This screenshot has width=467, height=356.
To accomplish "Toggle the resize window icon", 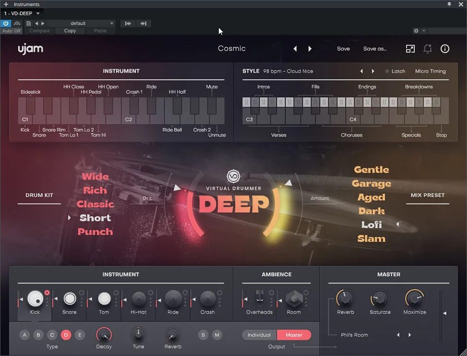I will pos(410,49).
